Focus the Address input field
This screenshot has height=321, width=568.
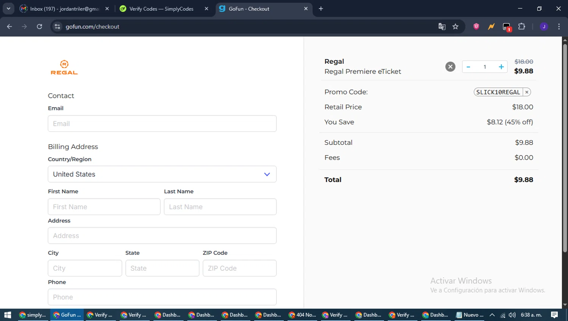click(162, 236)
